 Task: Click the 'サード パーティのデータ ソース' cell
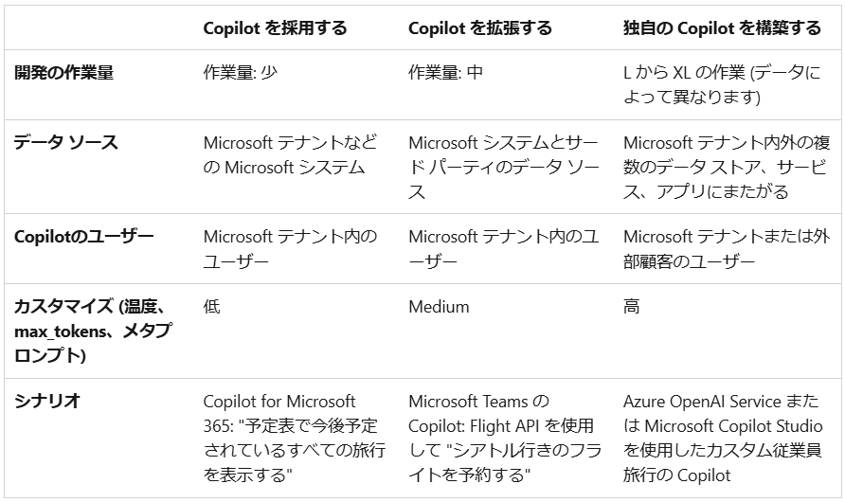tap(503, 167)
